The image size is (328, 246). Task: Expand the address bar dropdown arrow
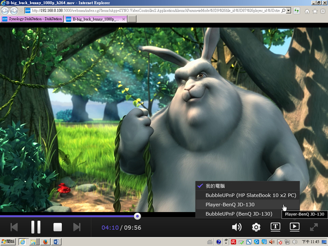[289, 10]
